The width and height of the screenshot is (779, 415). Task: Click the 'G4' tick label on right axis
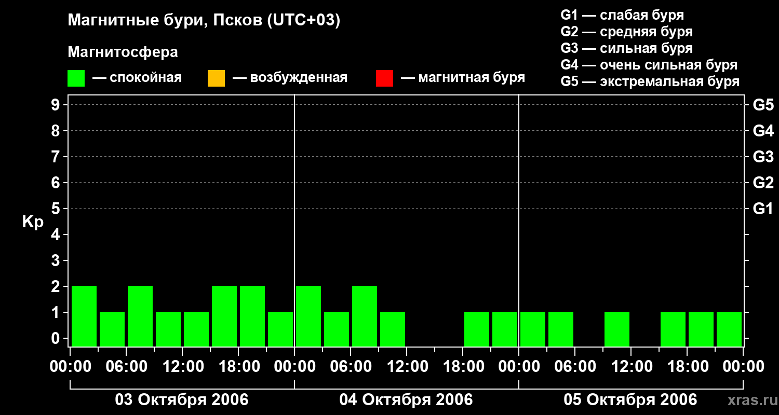pyautogui.click(x=763, y=131)
